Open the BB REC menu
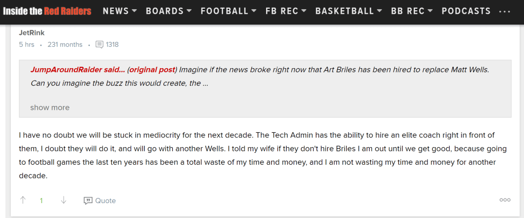 point(412,11)
